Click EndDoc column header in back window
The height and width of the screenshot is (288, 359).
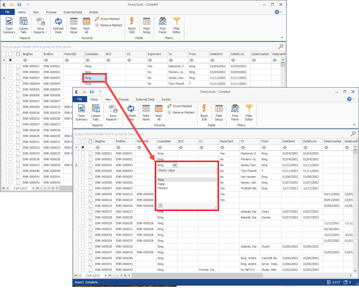tap(53, 54)
